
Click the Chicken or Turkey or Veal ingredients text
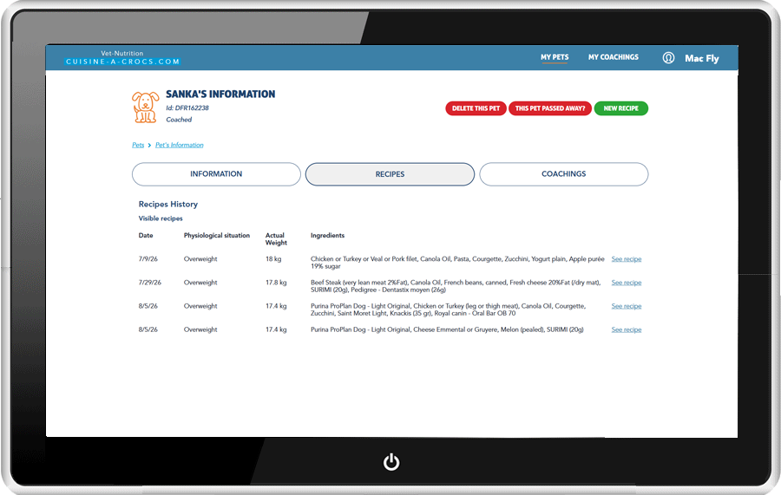click(x=457, y=263)
